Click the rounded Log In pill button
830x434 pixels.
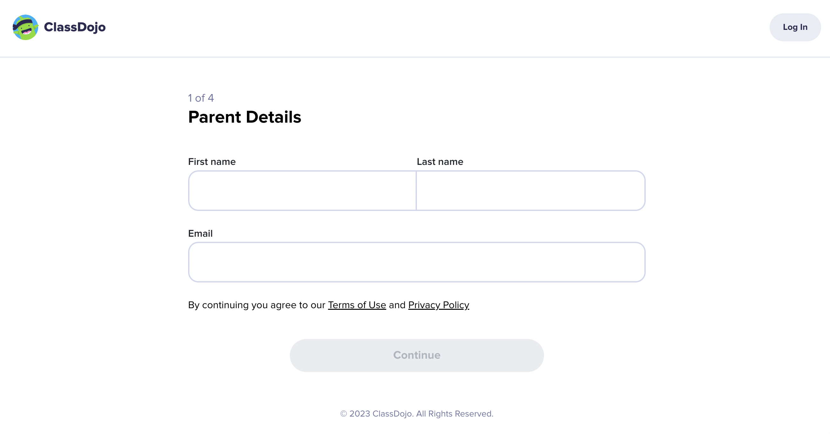pos(795,27)
